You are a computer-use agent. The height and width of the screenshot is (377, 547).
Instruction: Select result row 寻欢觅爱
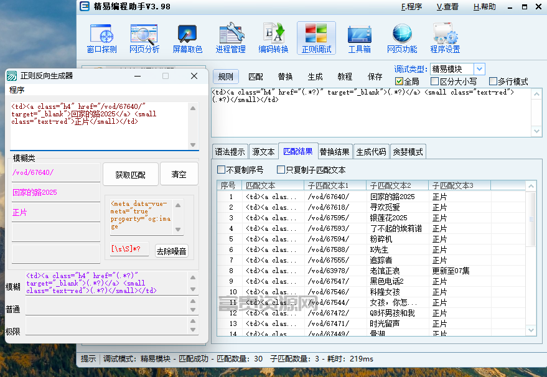[371, 208]
